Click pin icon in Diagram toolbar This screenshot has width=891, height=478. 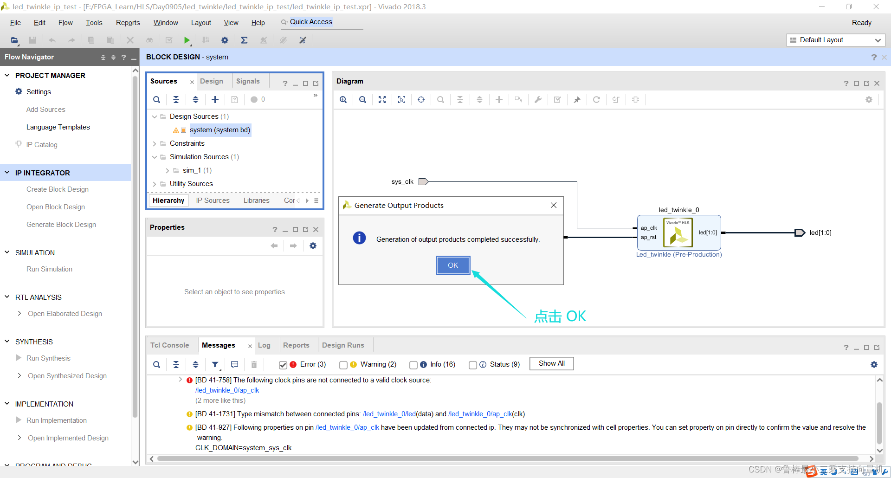(577, 100)
